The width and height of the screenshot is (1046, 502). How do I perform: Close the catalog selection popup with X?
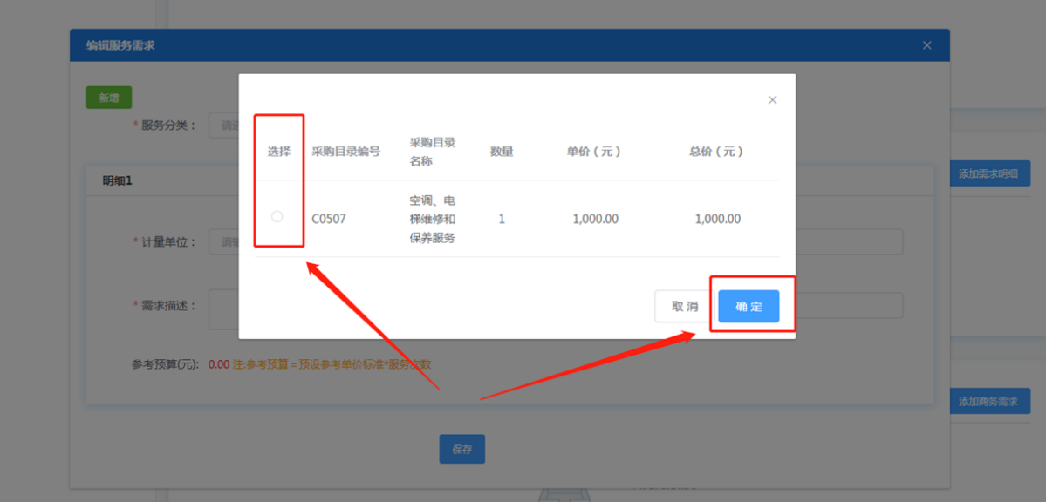coord(772,100)
